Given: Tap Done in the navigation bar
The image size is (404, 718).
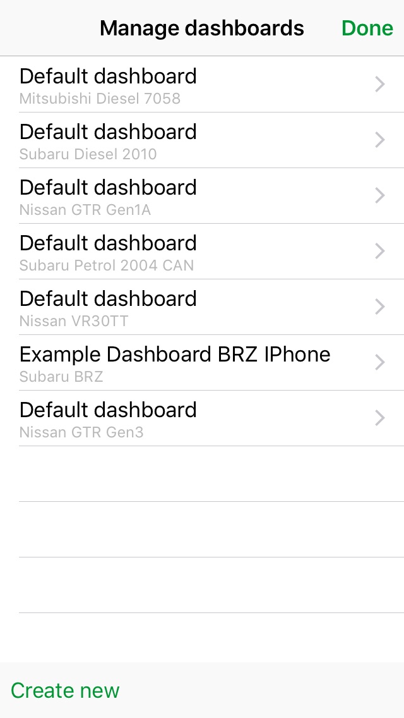Looking at the screenshot, I should (367, 28).
